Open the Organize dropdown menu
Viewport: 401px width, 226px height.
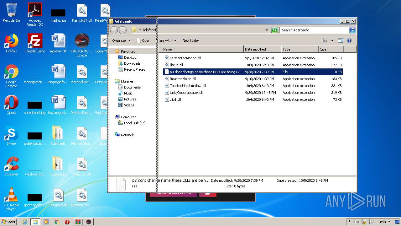pyautogui.click(x=121, y=40)
